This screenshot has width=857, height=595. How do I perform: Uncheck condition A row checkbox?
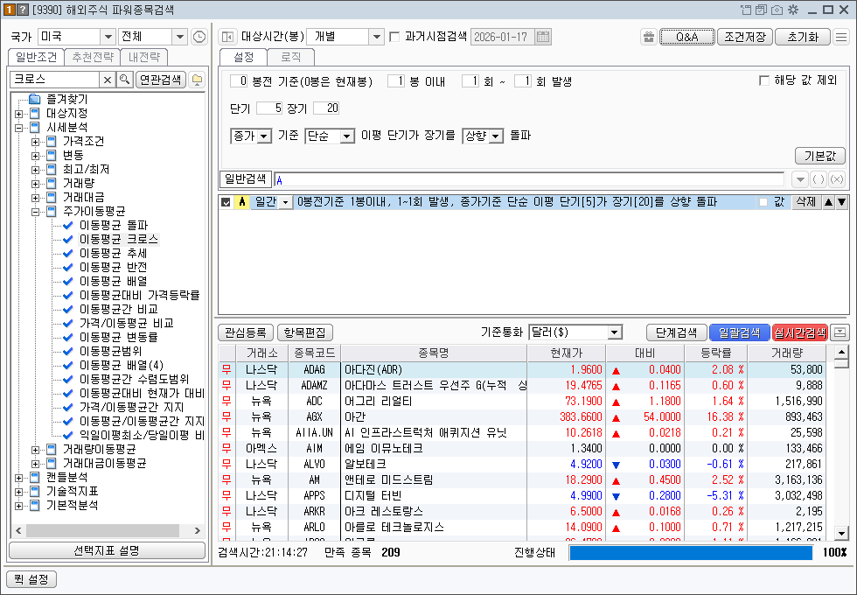point(226,202)
